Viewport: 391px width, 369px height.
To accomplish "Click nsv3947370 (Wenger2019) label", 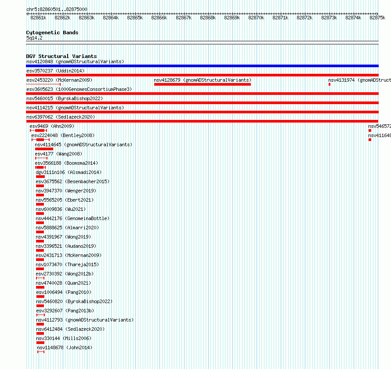I will click(x=66, y=191).
